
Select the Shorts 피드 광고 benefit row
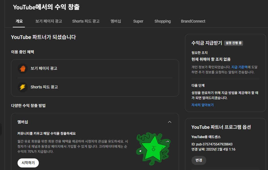click(x=95, y=87)
